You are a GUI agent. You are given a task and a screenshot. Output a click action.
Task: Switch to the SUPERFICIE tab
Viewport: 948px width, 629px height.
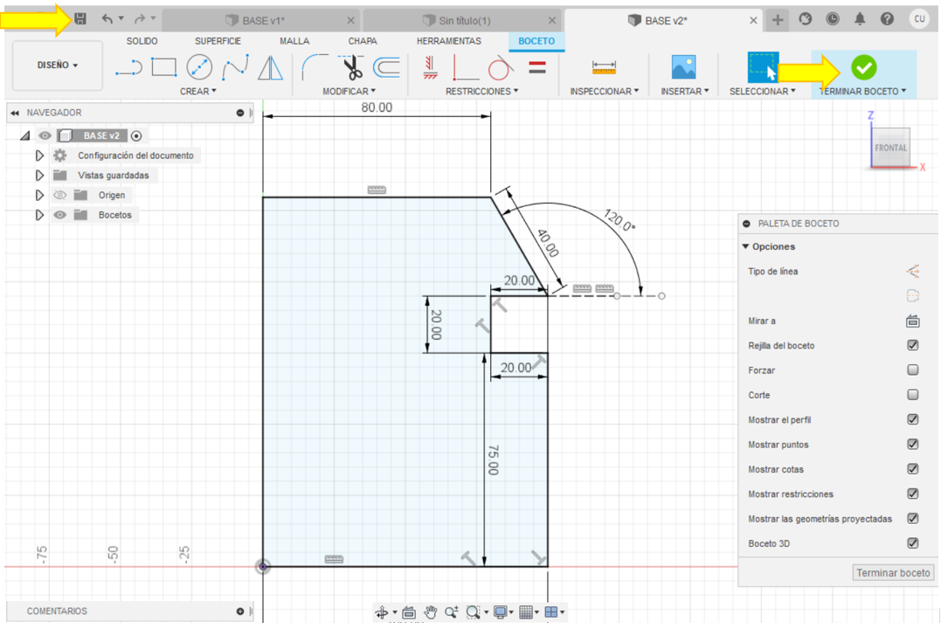(x=218, y=41)
